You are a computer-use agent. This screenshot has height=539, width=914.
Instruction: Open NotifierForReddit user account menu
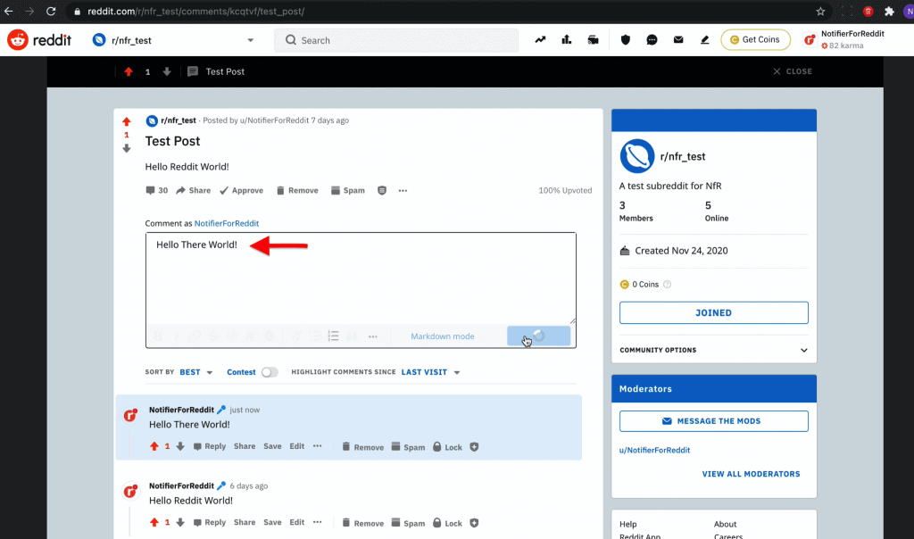pos(844,39)
